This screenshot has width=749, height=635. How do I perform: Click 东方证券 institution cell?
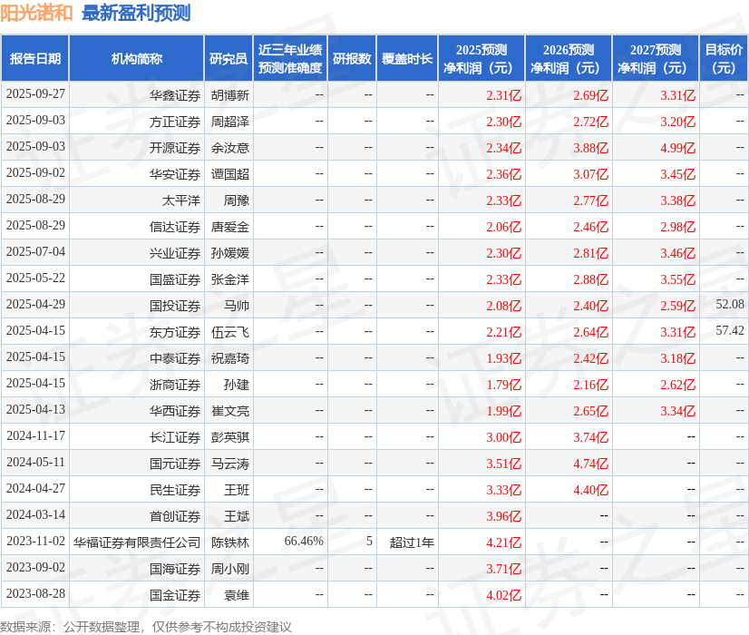pyautogui.click(x=175, y=332)
